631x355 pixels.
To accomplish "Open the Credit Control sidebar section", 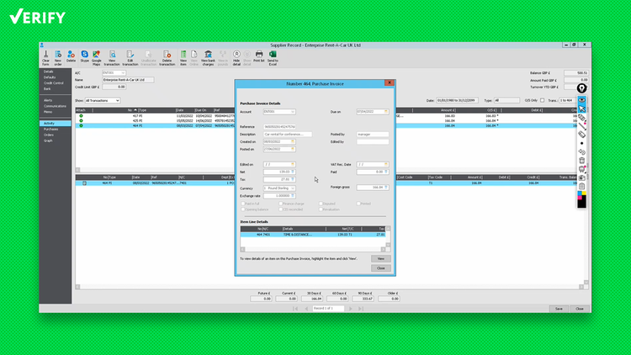I will tap(54, 83).
